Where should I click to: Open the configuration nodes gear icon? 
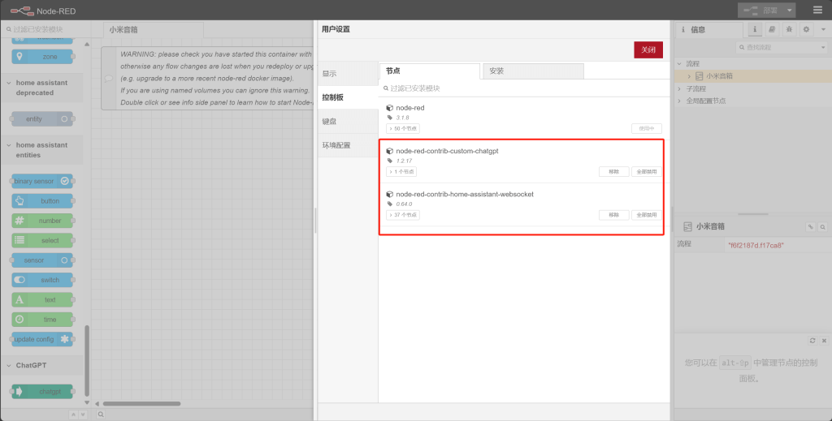(807, 30)
